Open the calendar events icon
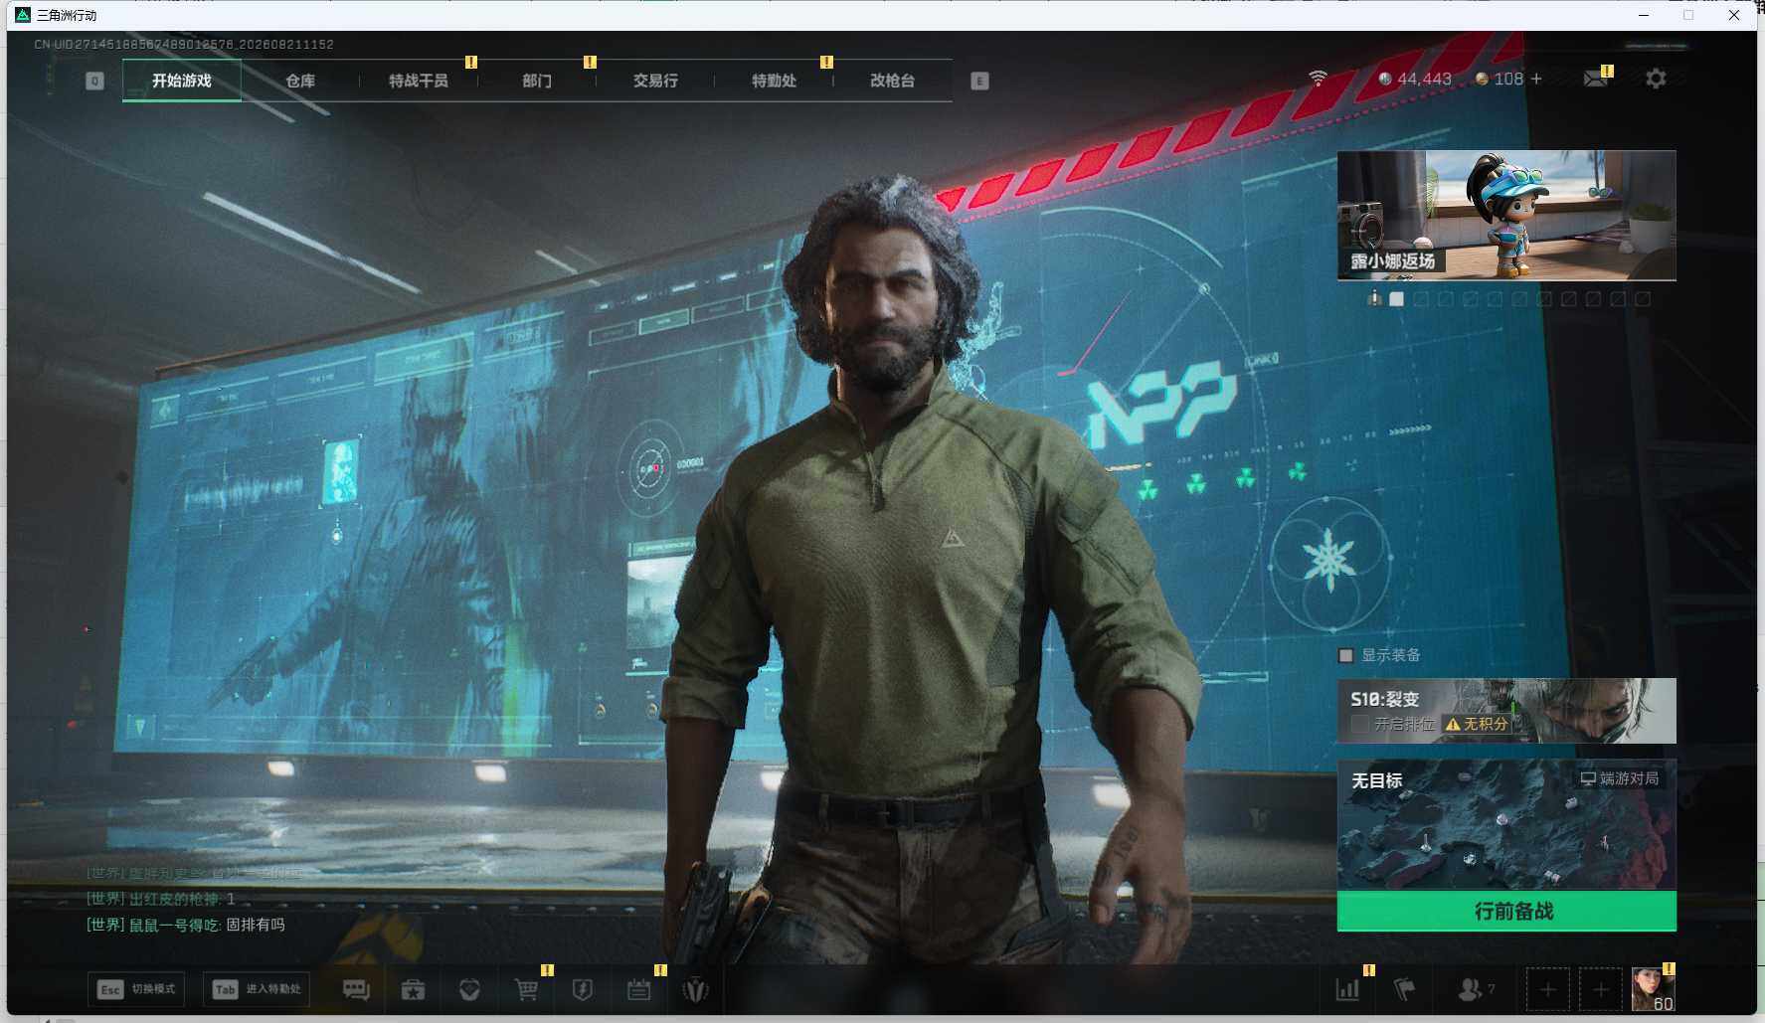Viewport: 1765px width, 1023px height. 639,989
